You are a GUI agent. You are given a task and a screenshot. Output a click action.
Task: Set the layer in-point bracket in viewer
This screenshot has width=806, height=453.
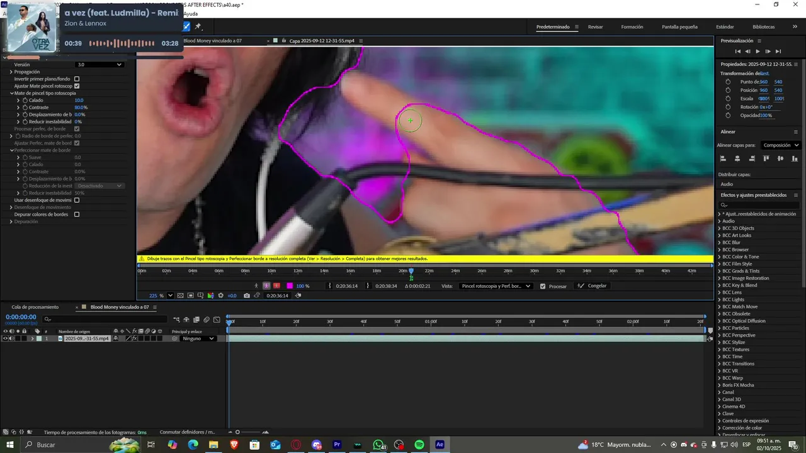click(x=329, y=286)
